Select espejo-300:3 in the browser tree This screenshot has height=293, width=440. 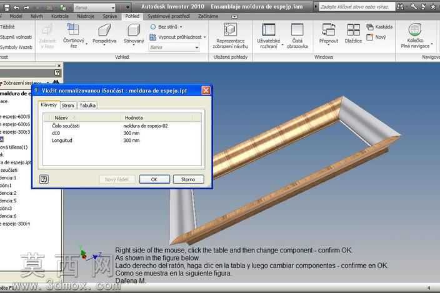tap(15, 132)
